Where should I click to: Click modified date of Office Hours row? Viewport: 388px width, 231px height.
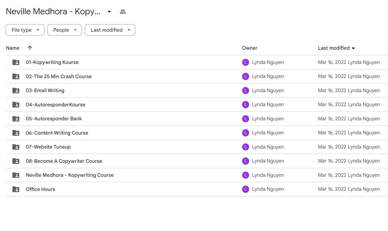coord(332,189)
